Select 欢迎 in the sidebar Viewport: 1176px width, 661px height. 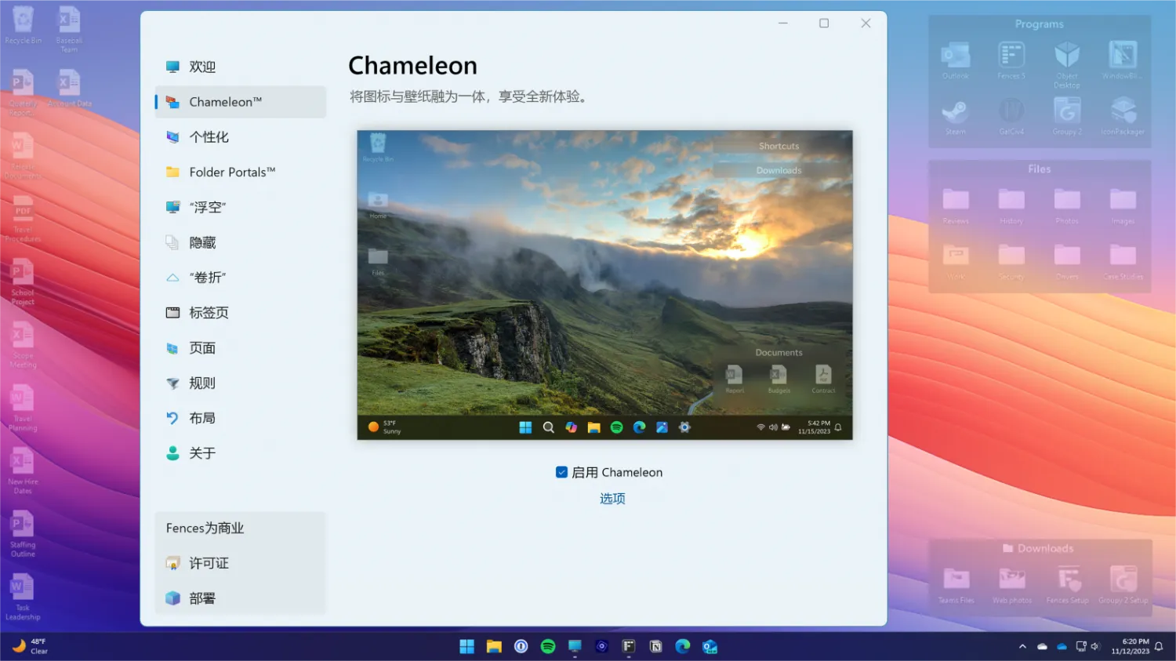pos(202,67)
